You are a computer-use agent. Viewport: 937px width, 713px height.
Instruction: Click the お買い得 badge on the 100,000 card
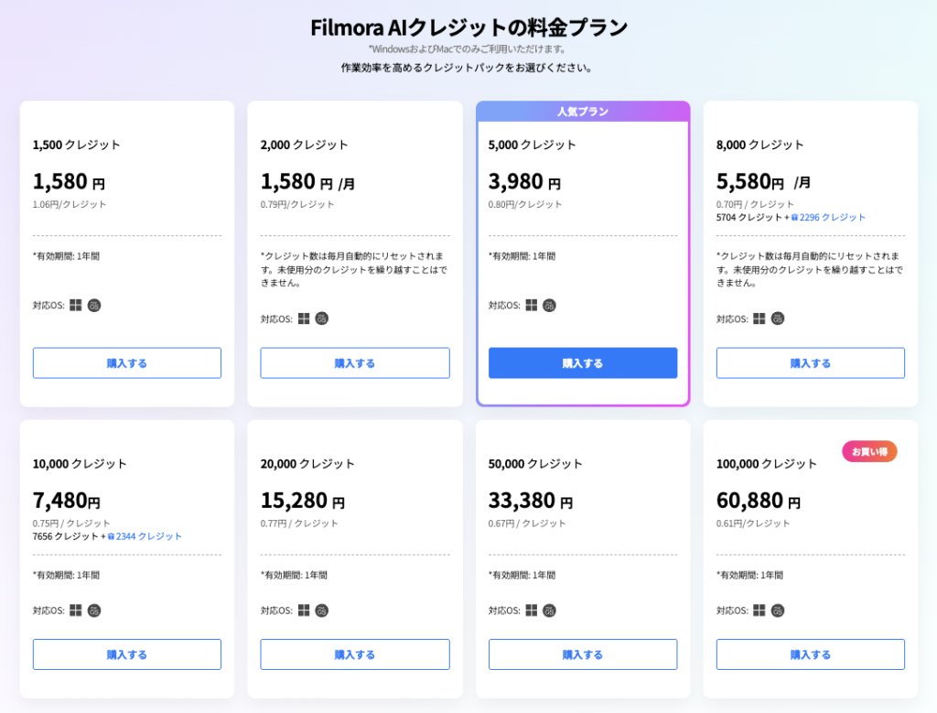click(x=869, y=451)
